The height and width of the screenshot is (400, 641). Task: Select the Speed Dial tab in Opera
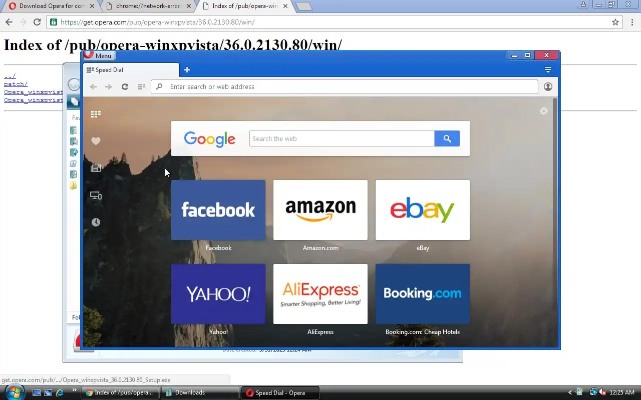(131, 70)
